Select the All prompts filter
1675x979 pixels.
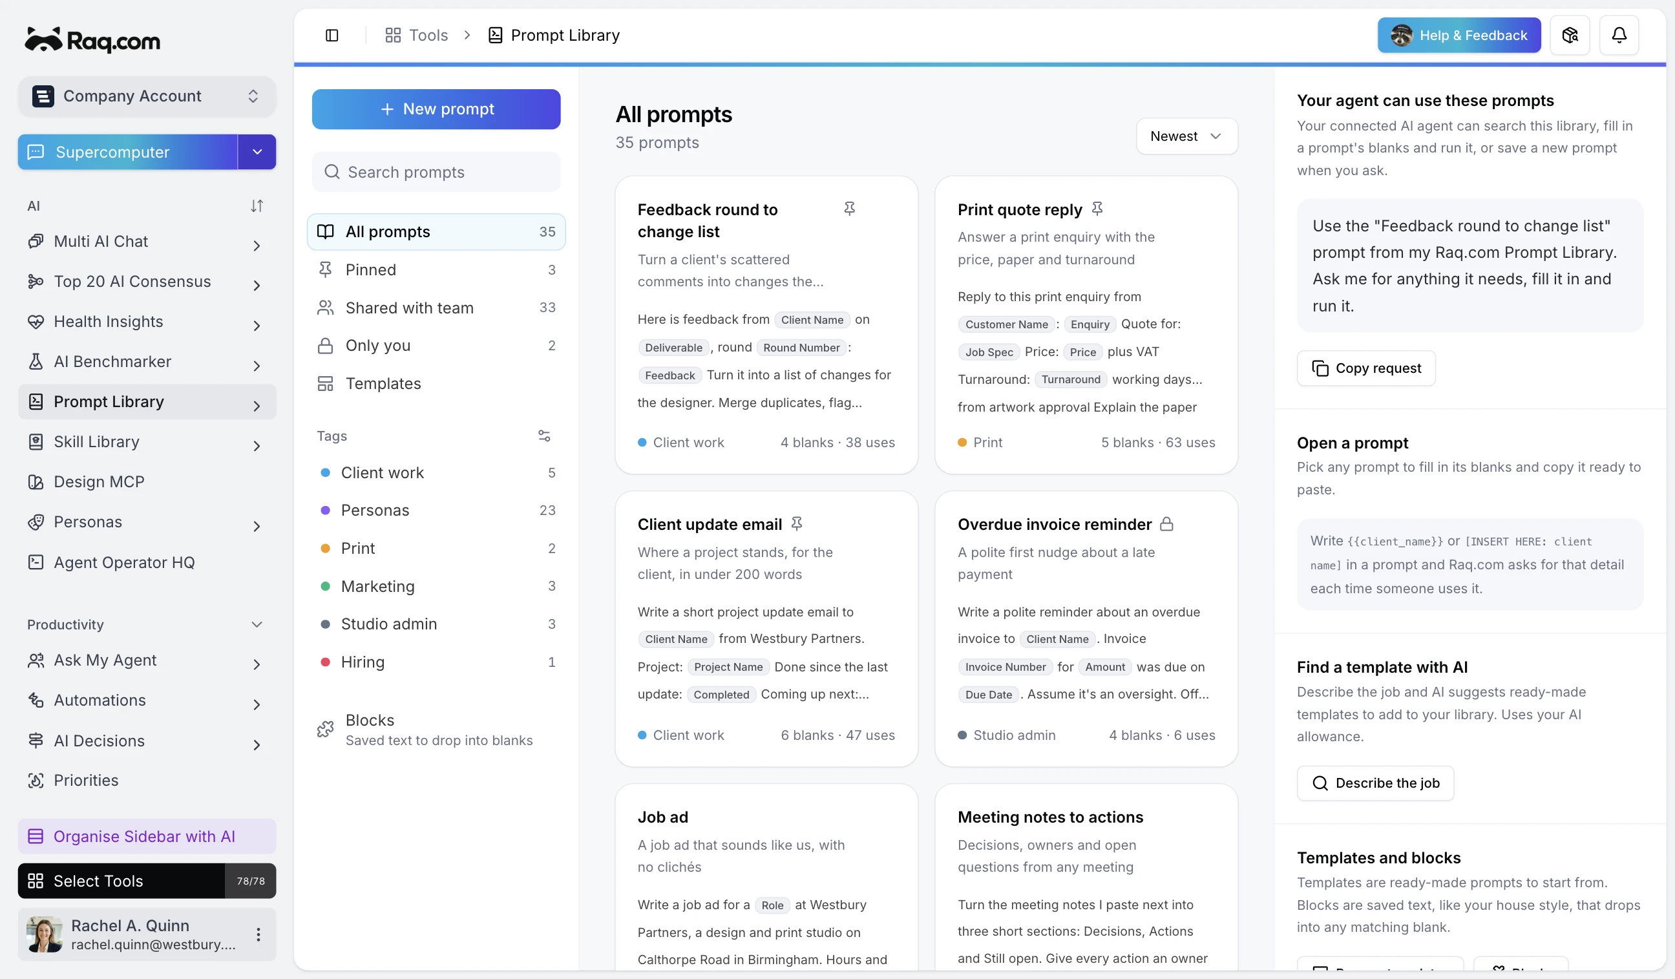[436, 231]
